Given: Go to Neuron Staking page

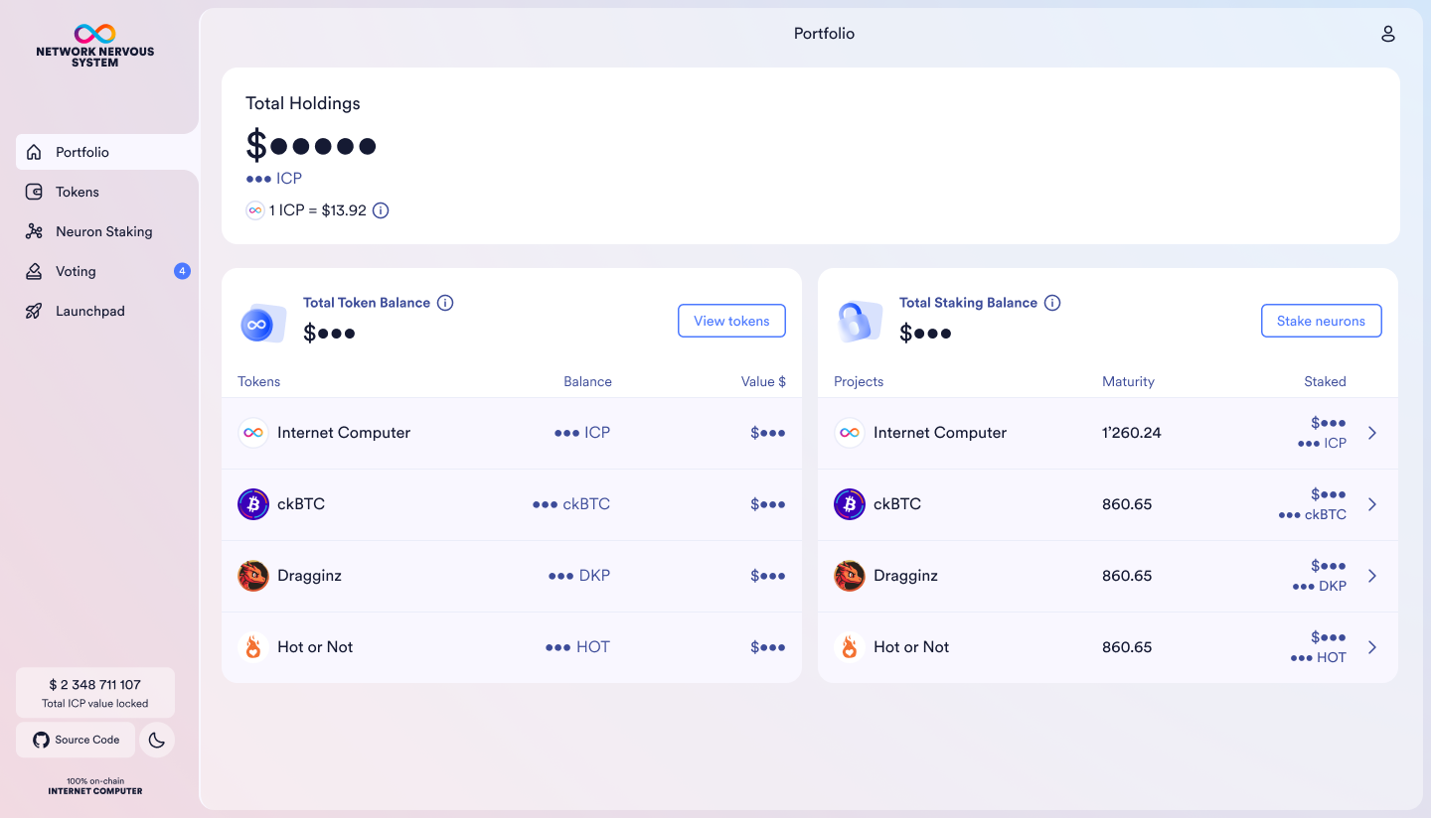Looking at the screenshot, I should click(103, 231).
